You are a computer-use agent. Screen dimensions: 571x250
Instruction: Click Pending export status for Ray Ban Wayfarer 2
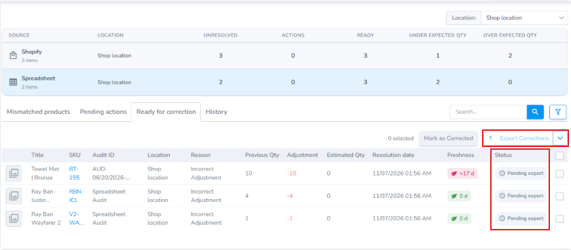[x=521, y=218]
